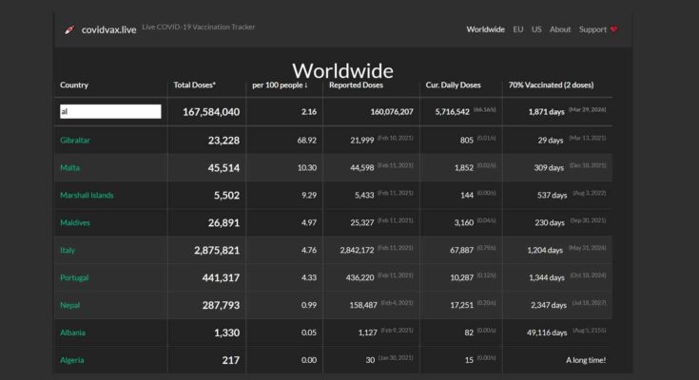Viewport: 699px width, 380px height.
Task: Open the Albania country link
Action: [72, 332]
